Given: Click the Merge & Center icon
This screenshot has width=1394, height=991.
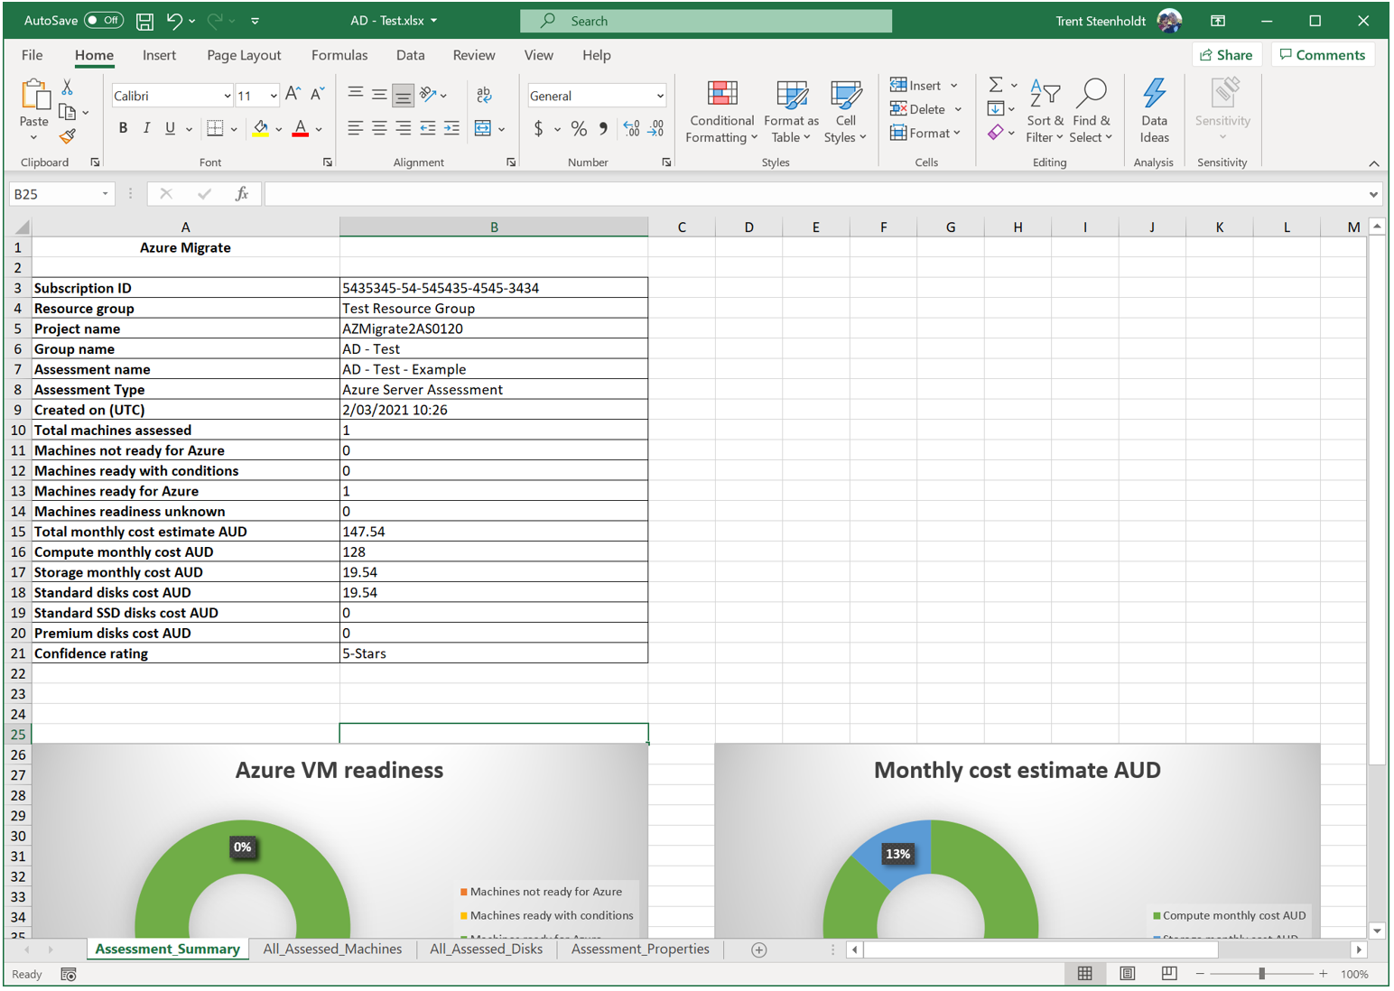Looking at the screenshot, I should coord(483,128).
